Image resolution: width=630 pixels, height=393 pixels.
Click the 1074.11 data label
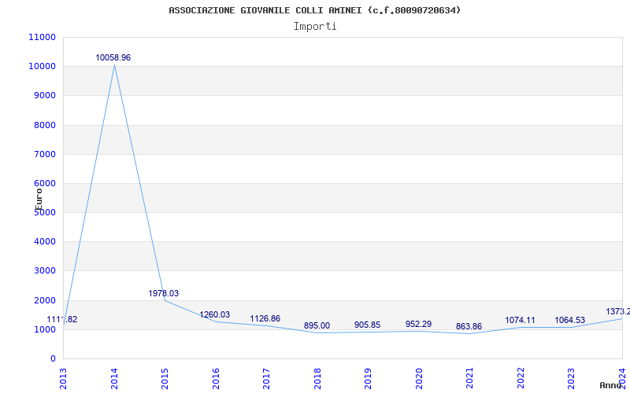point(520,321)
